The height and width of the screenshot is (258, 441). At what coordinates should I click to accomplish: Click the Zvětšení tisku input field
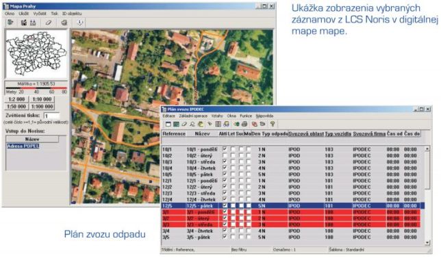point(52,116)
